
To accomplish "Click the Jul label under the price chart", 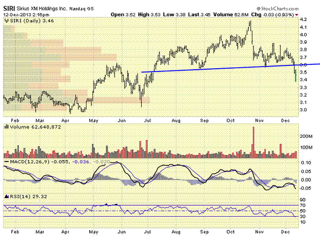I will (148, 121).
